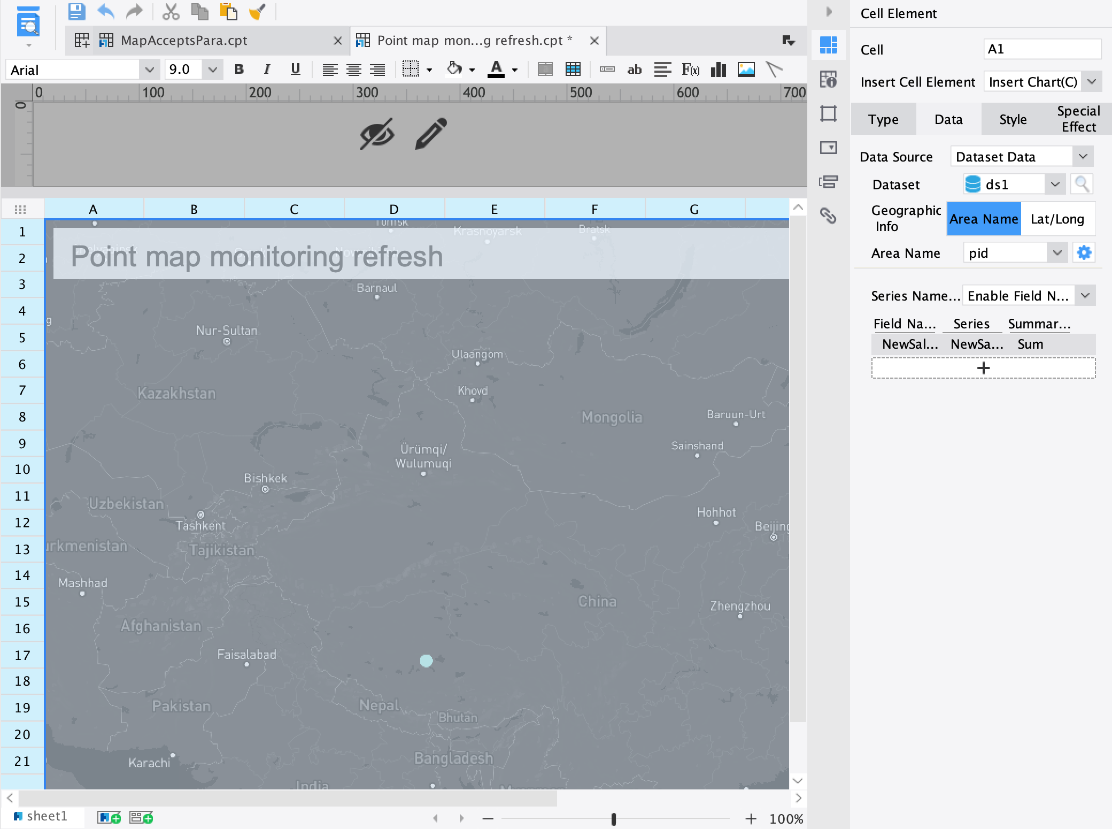Click the insert image icon in the toolbar
The width and height of the screenshot is (1112, 829).
[746, 70]
